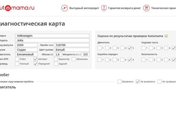Click the 30-day technical warranty badge icon

coord(146,8)
